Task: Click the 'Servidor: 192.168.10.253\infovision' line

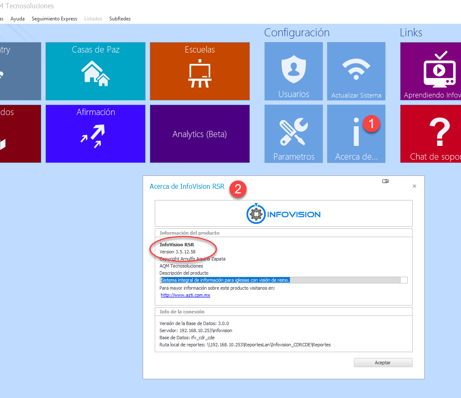Action: [x=196, y=330]
